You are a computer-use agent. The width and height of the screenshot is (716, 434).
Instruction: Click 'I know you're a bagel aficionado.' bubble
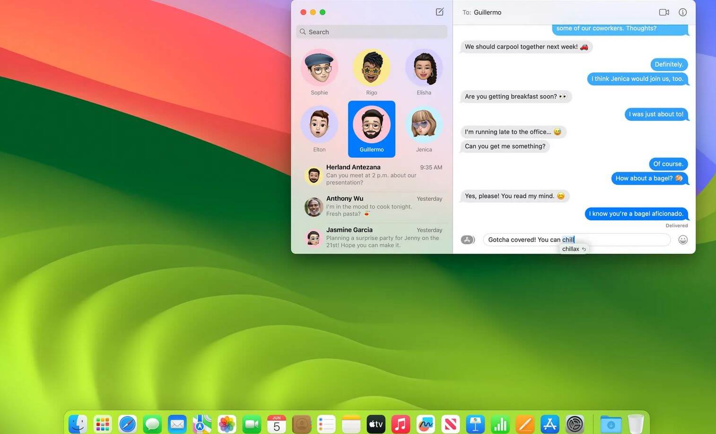point(636,214)
